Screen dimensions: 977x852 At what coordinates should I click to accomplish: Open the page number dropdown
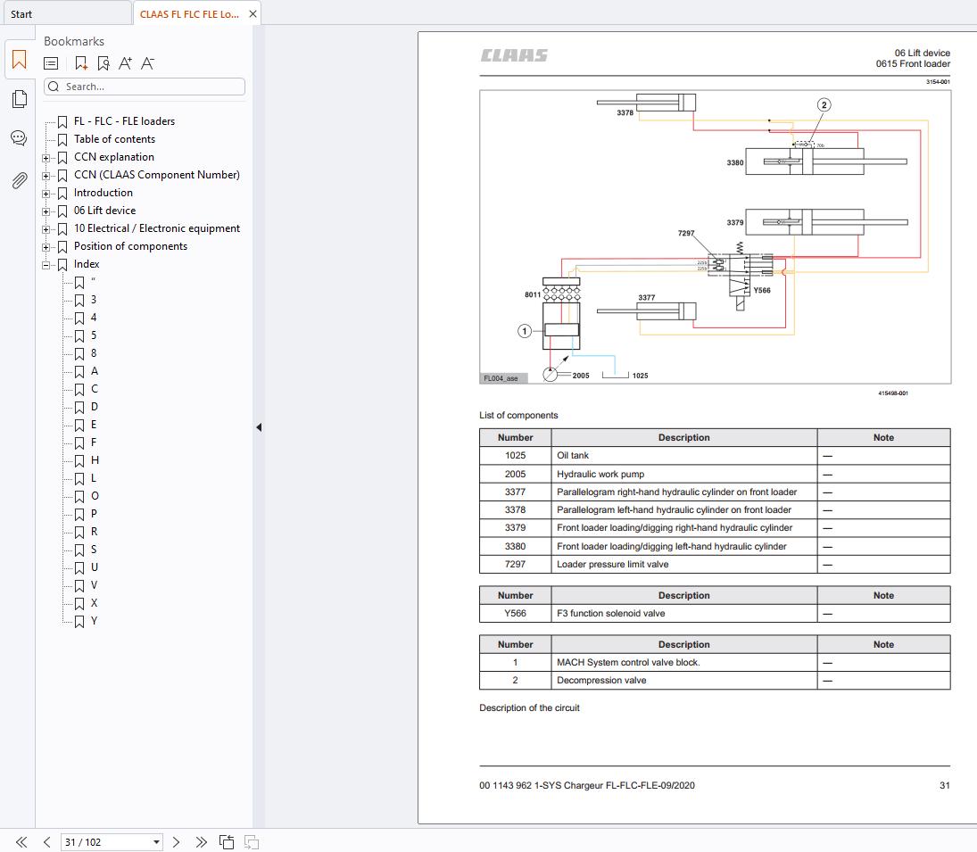click(x=157, y=841)
